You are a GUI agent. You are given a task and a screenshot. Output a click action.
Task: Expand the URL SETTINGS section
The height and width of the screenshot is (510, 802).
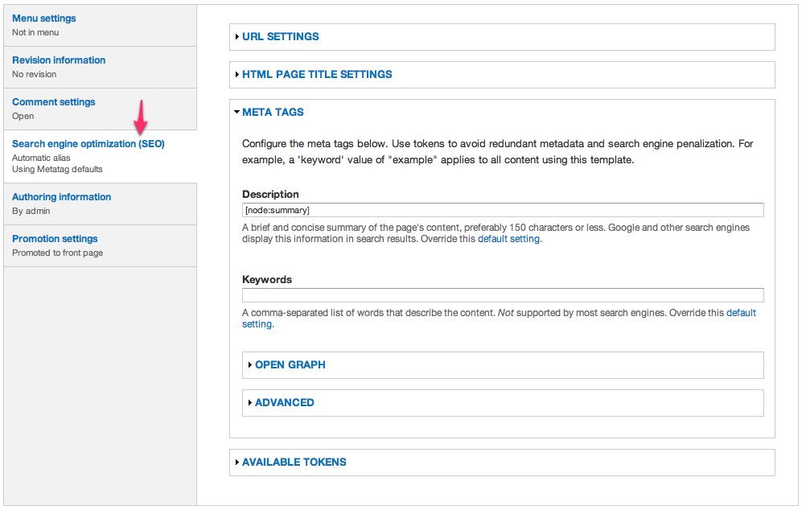pyautogui.click(x=280, y=36)
